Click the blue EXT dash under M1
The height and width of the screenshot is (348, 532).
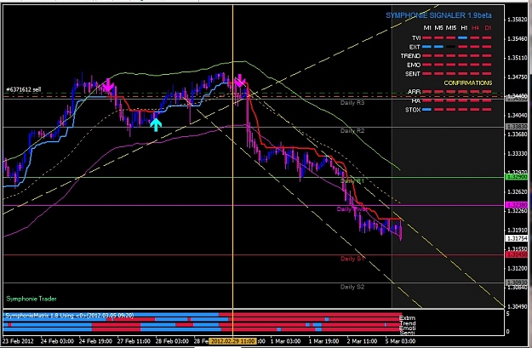coord(426,47)
